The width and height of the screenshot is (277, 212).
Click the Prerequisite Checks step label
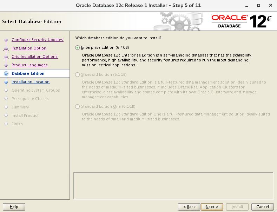(30, 99)
